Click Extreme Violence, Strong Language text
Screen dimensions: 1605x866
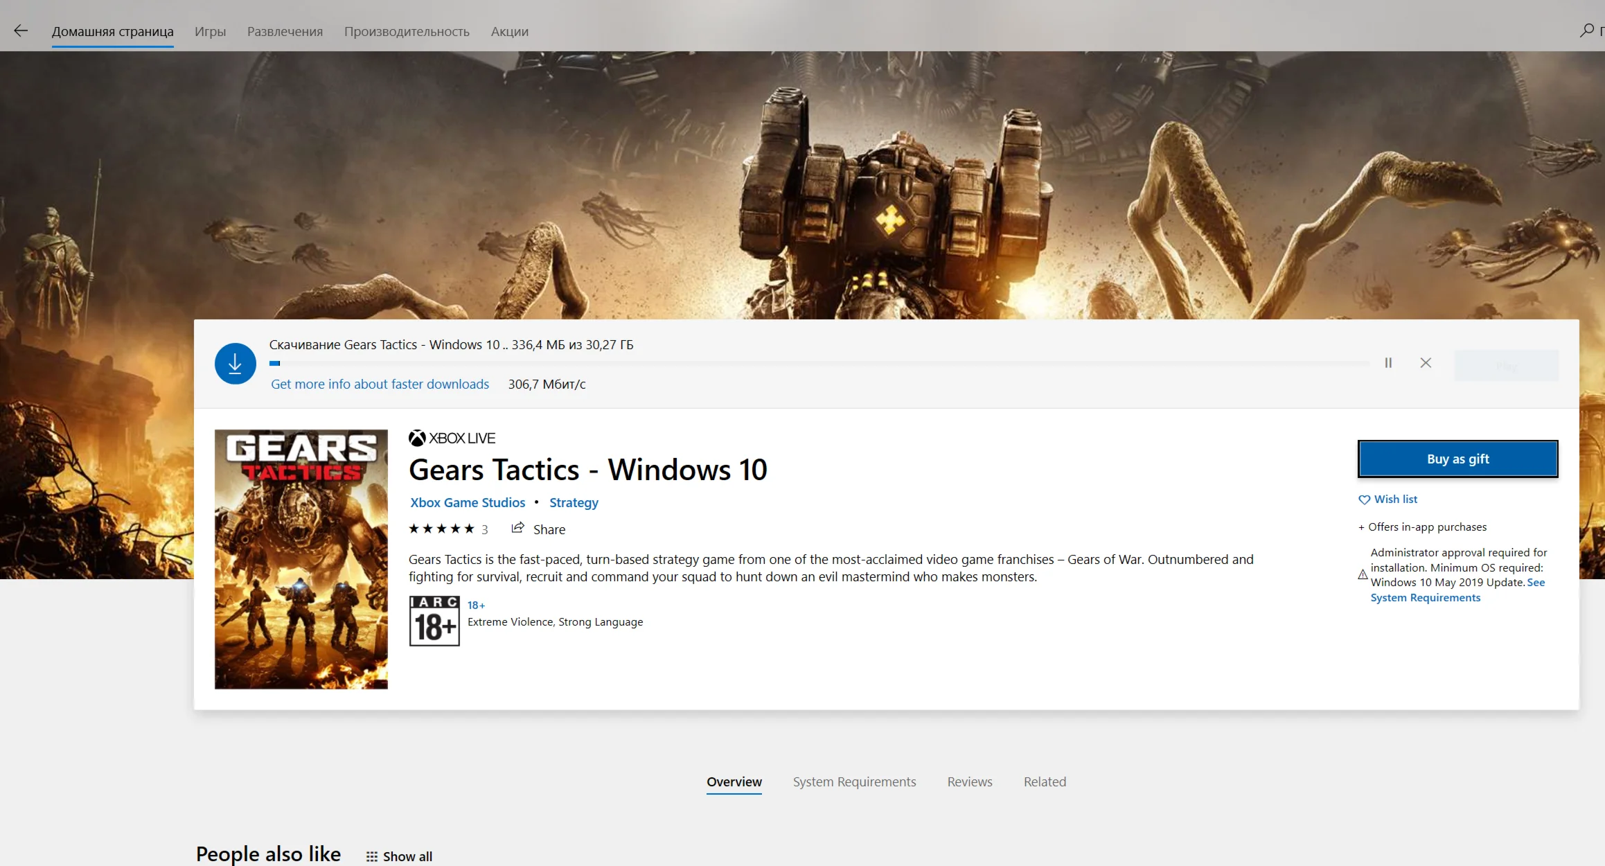point(555,621)
